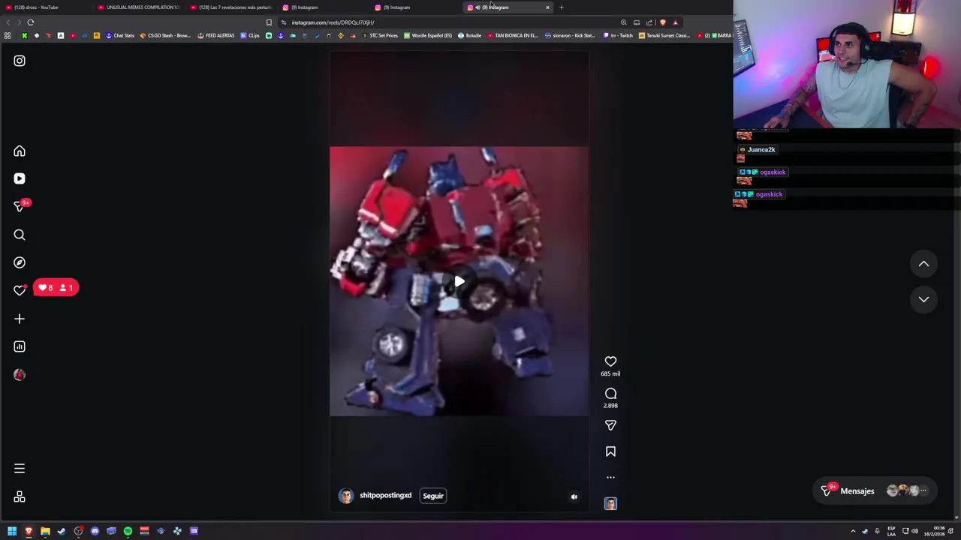Open the FEED ALERTAS bookmark
The height and width of the screenshot is (540, 961).
pyautogui.click(x=215, y=35)
